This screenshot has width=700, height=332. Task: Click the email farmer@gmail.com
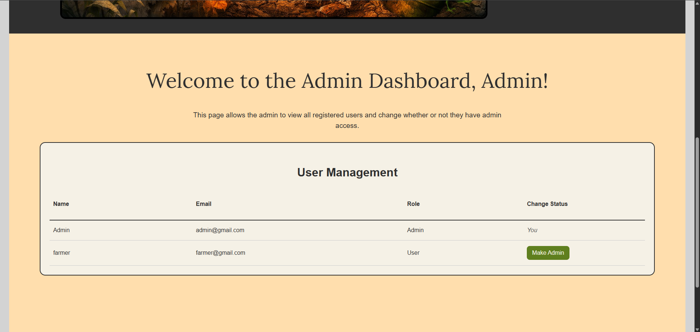click(x=220, y=253)
